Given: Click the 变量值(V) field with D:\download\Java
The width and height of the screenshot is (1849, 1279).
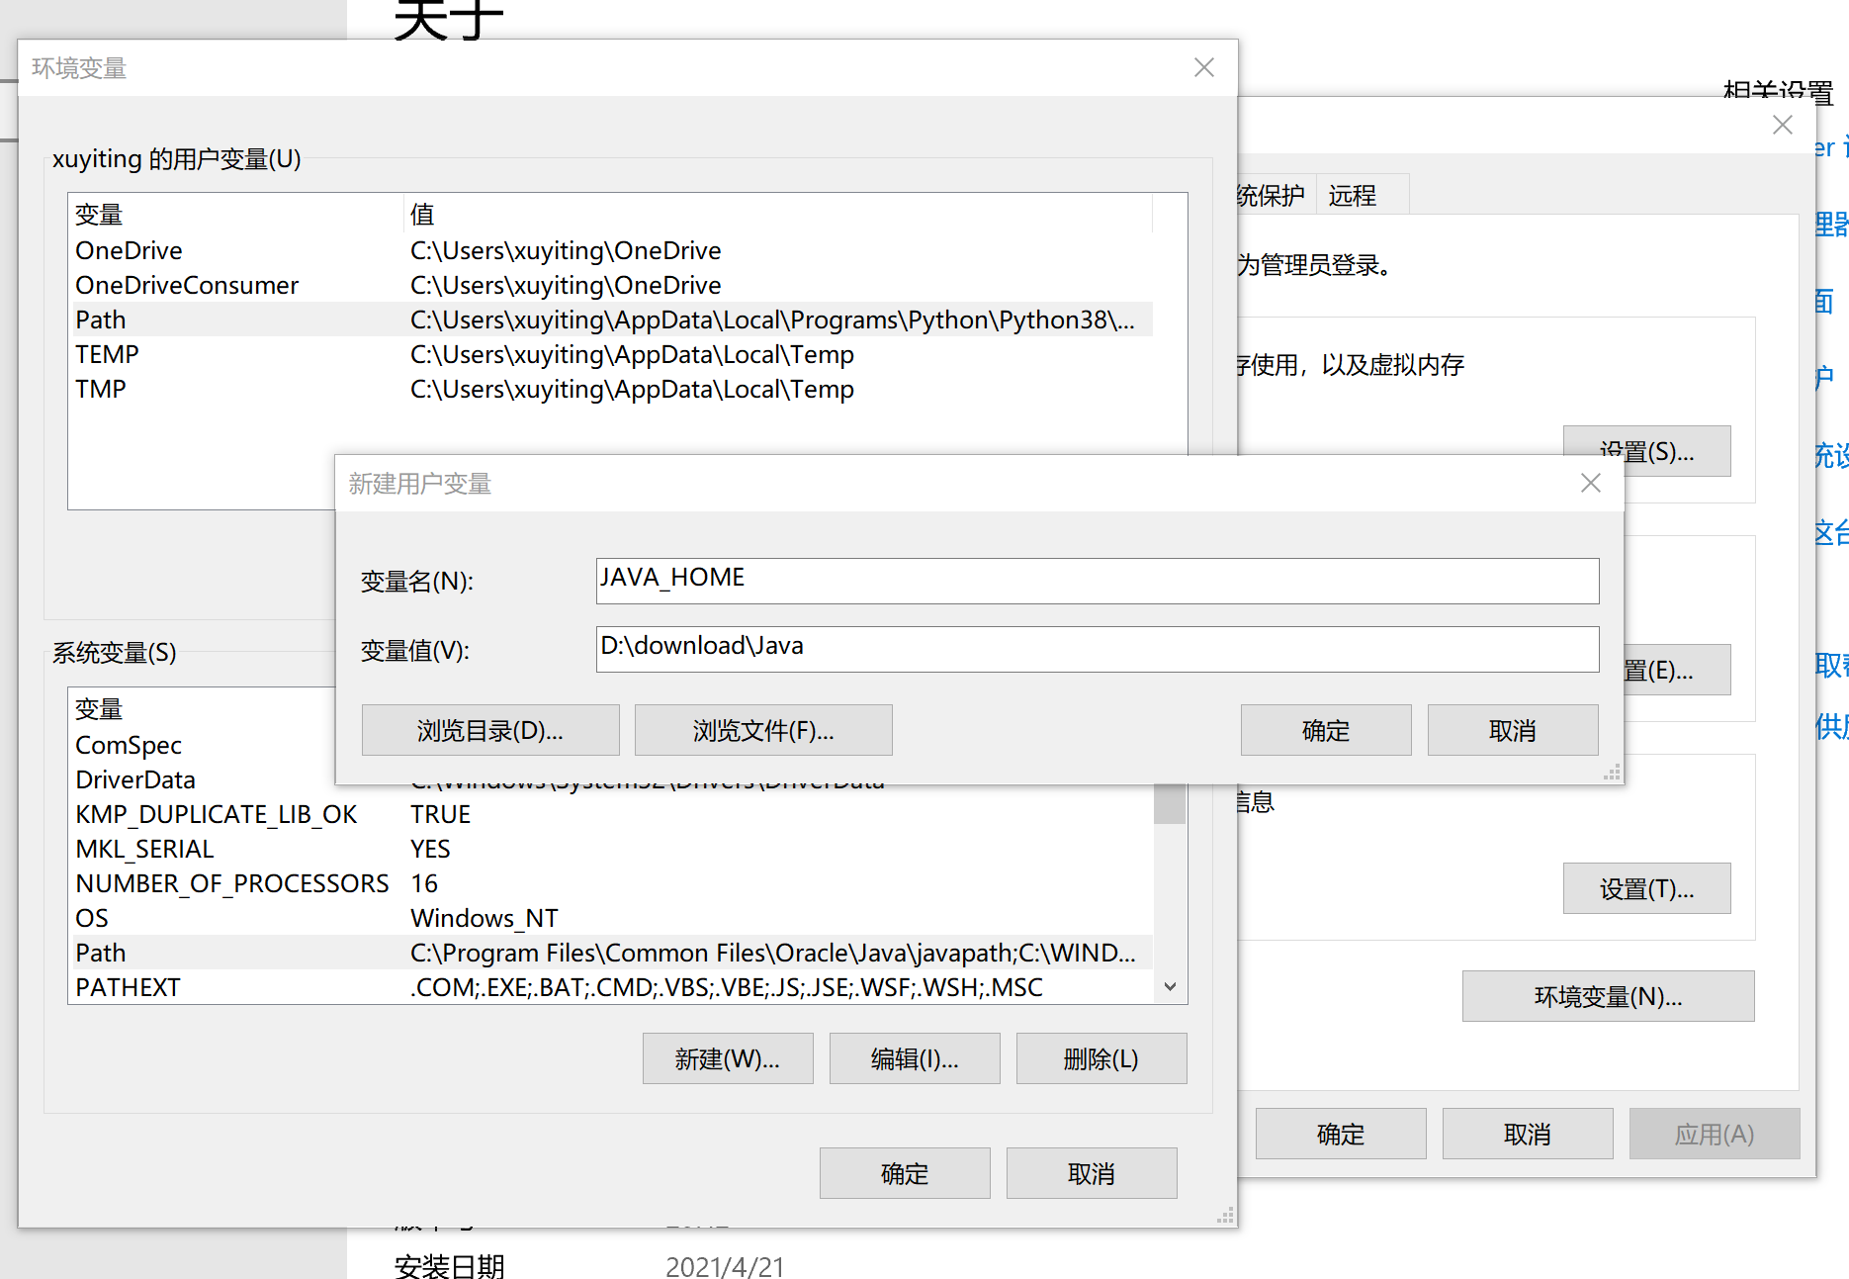Looking at the screenshot, I should (x=1098, y=649).
